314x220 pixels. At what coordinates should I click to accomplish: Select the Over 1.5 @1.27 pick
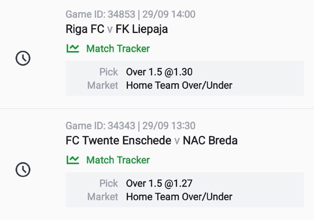[x=159, y=183]
